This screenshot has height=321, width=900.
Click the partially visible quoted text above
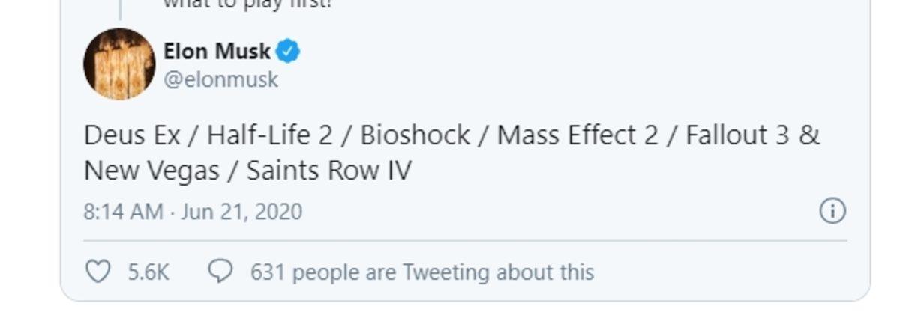(x=247, y=4)
